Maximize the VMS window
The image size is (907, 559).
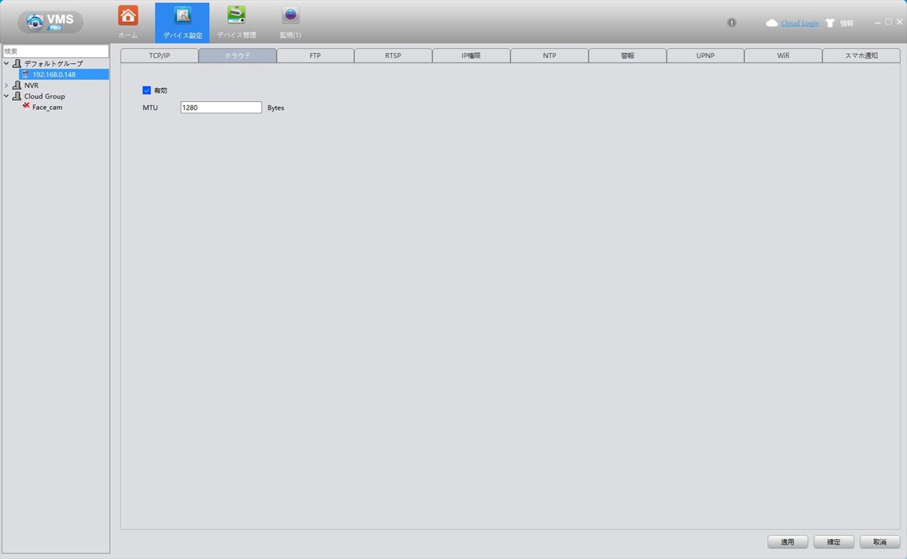tap(889, 22)
